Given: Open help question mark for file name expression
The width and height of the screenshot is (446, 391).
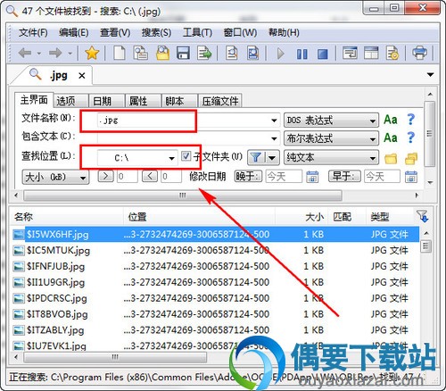Looking at the screenshot, I should [x=411, y=120].
